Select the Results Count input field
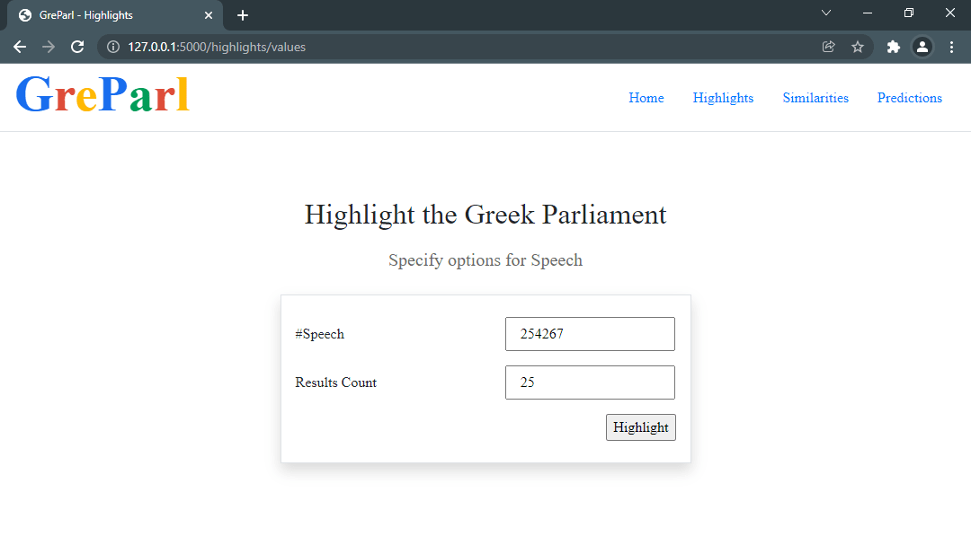 (590, 382)
